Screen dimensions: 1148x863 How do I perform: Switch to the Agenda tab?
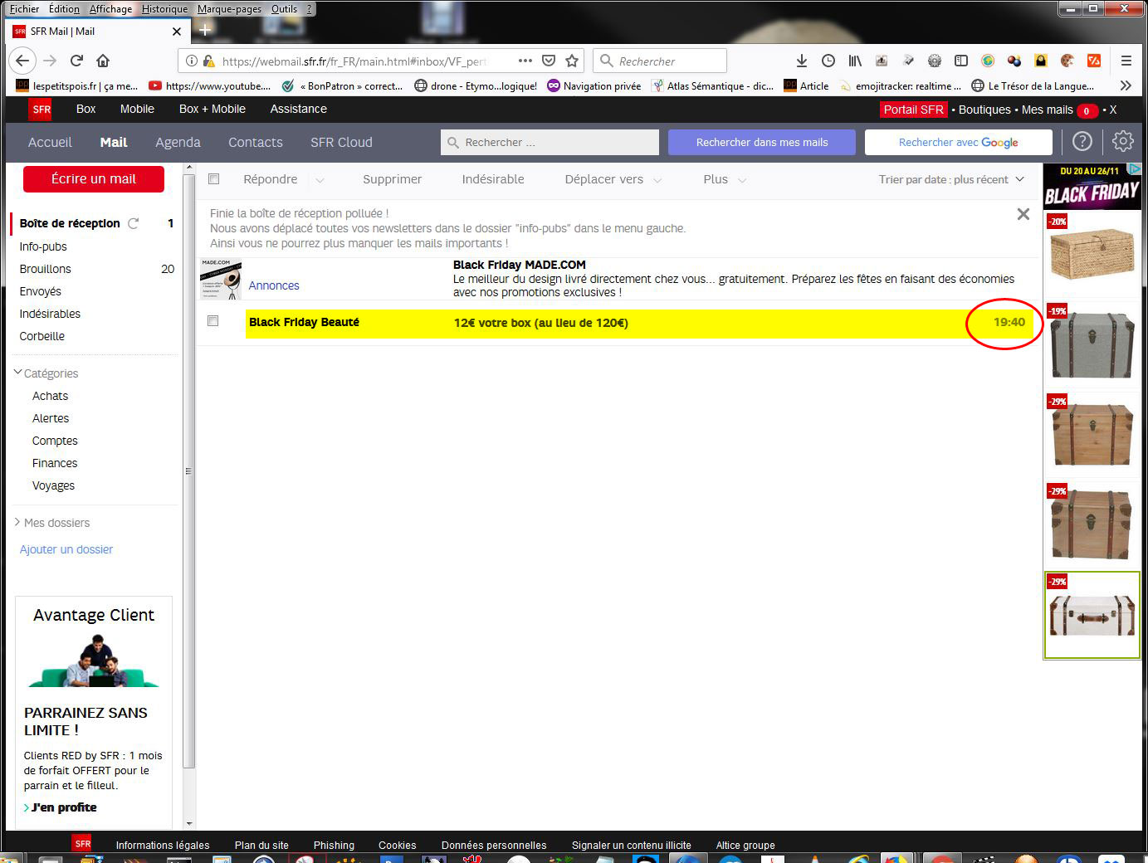pyautogui.click(x=178, y=142)
